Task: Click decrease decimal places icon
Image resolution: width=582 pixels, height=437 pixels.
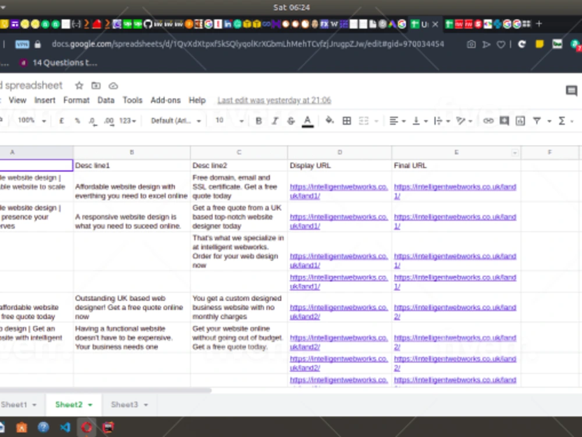Action: 93,121
